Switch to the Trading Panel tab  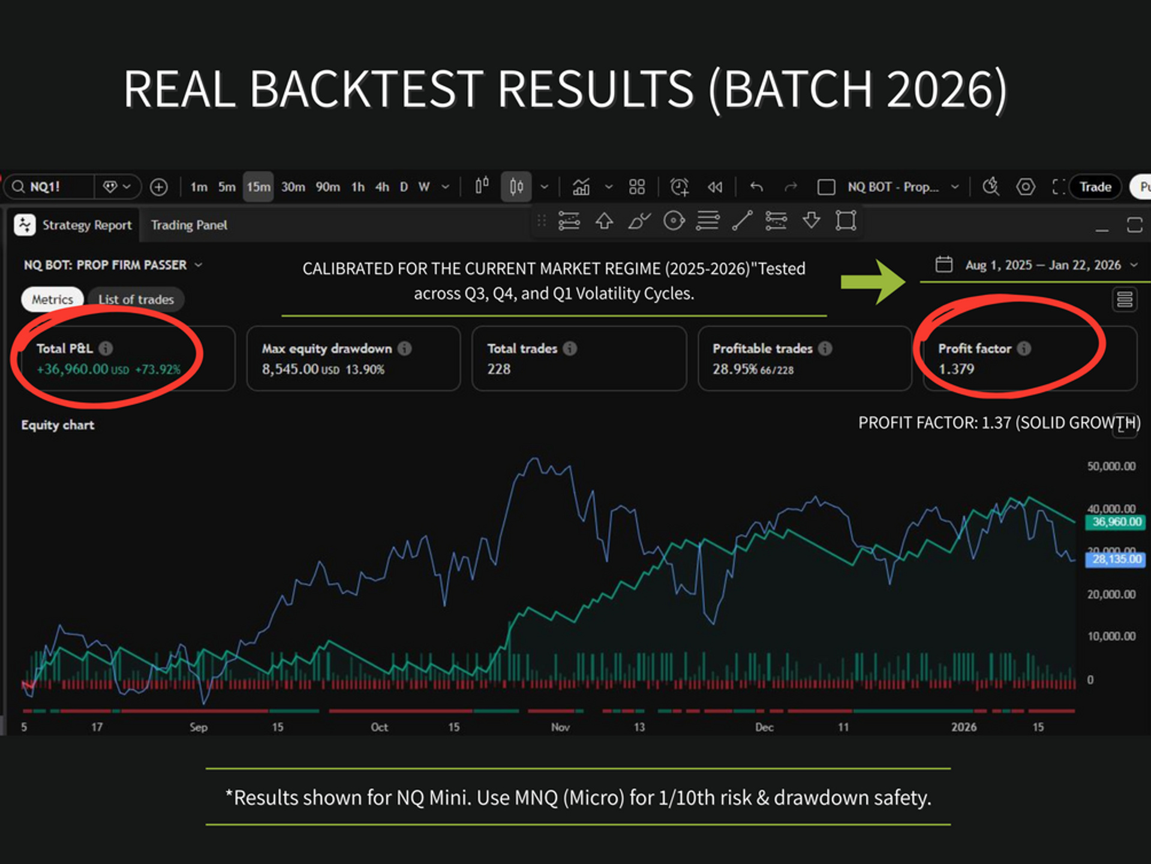[x=189, y=225]
